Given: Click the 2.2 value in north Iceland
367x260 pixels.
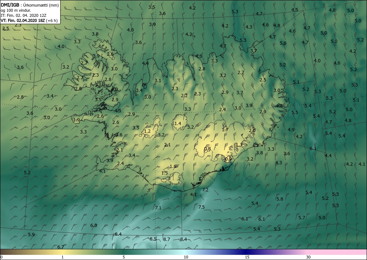Looking at the screenshot, I should click(185, 95).
